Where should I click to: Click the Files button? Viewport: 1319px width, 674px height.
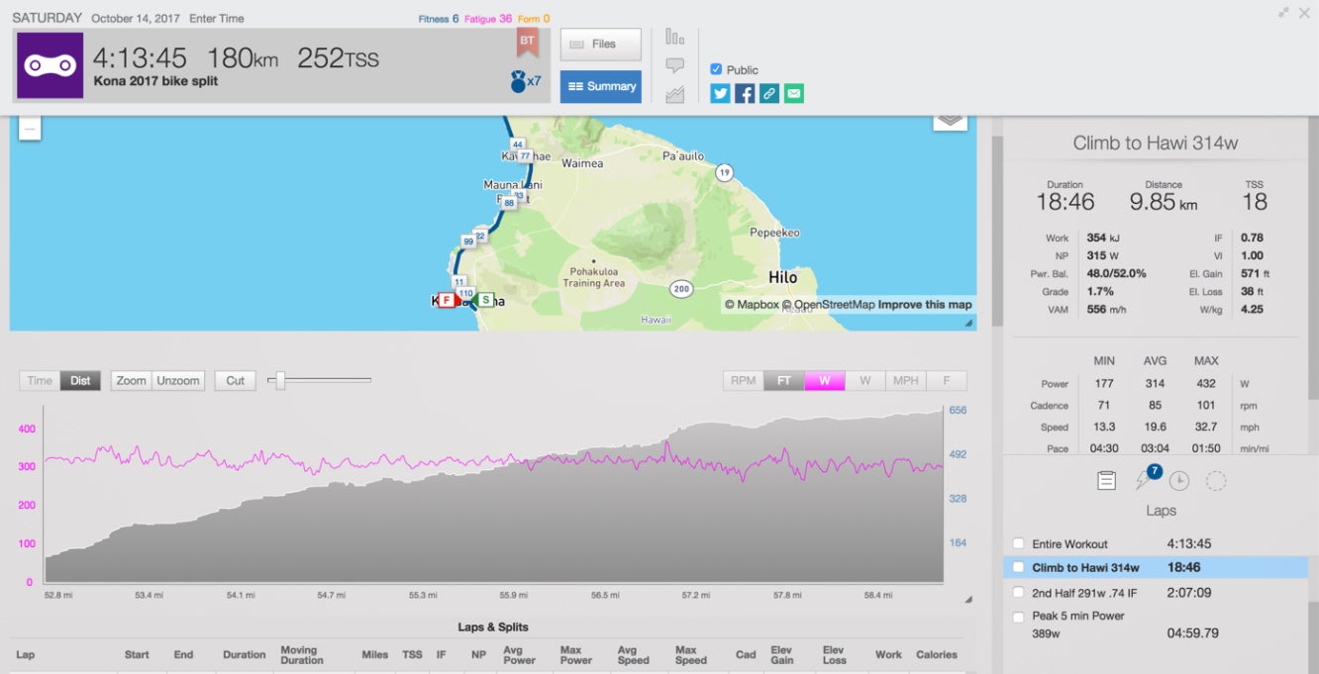[x=601, y=45]
